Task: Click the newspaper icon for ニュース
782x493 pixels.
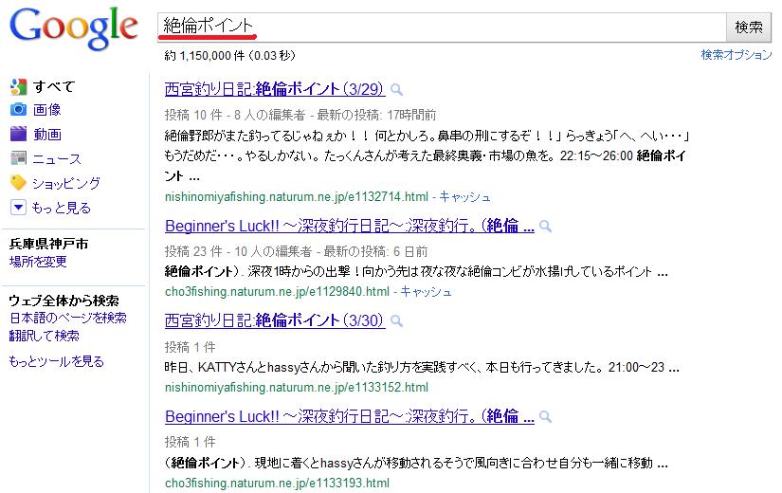Action: pos(18,158)
